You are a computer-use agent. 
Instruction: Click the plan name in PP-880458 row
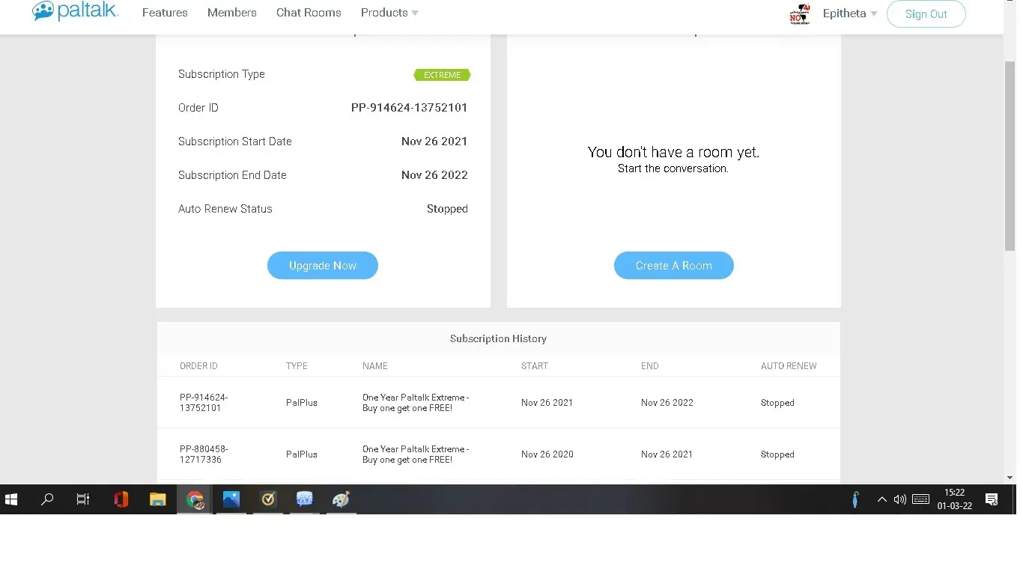pos(416,454)
